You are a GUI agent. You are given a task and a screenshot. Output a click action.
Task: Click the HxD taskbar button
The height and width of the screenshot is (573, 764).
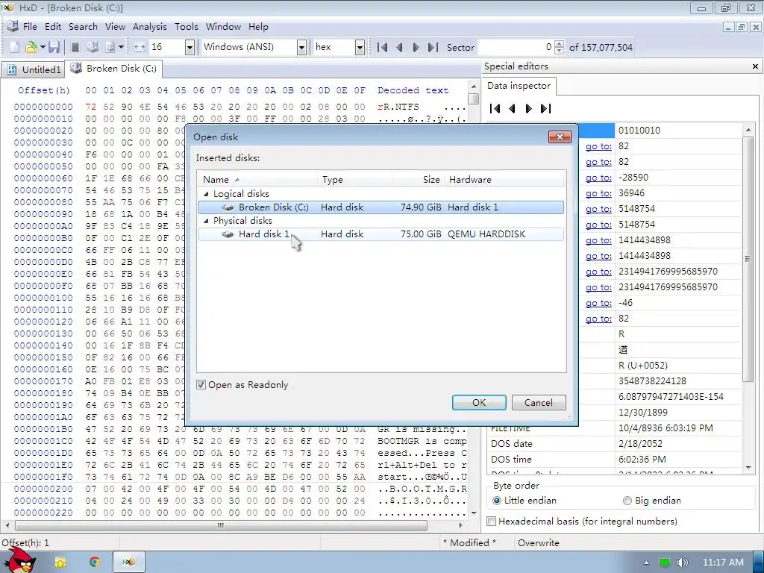tap(128, 563)
